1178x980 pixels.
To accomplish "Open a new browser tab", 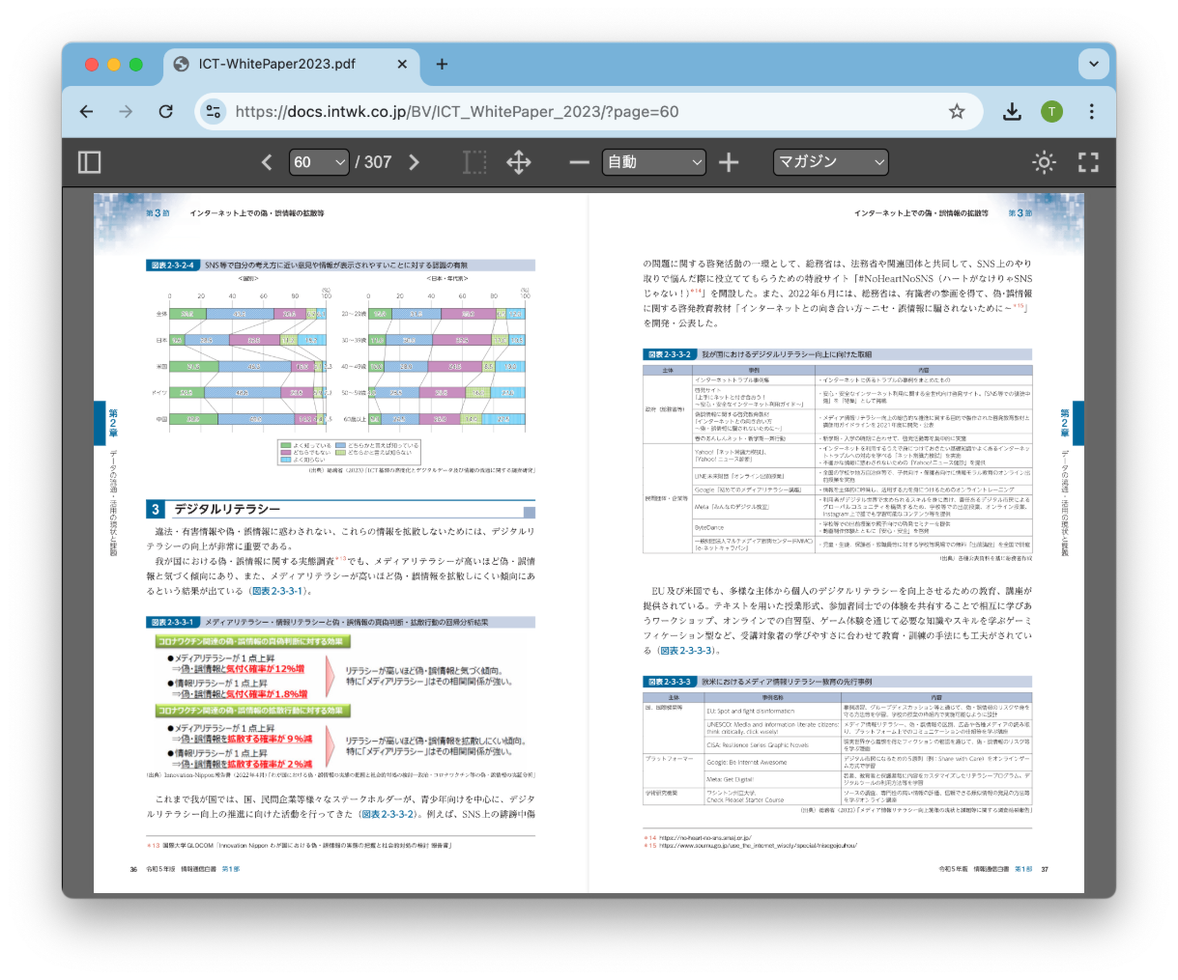I will click(442, 64).
